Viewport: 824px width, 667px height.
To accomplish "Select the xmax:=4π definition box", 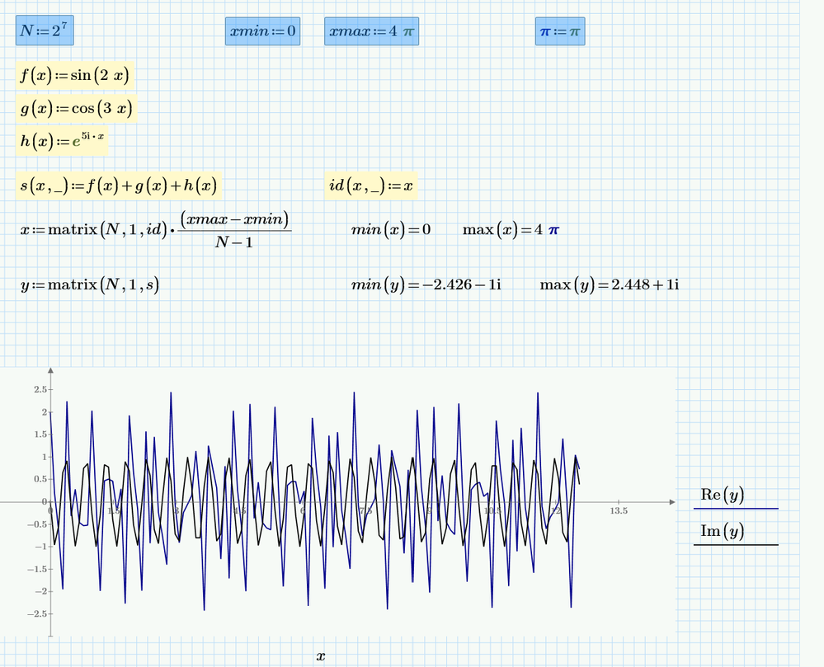I will click(371, 32).
